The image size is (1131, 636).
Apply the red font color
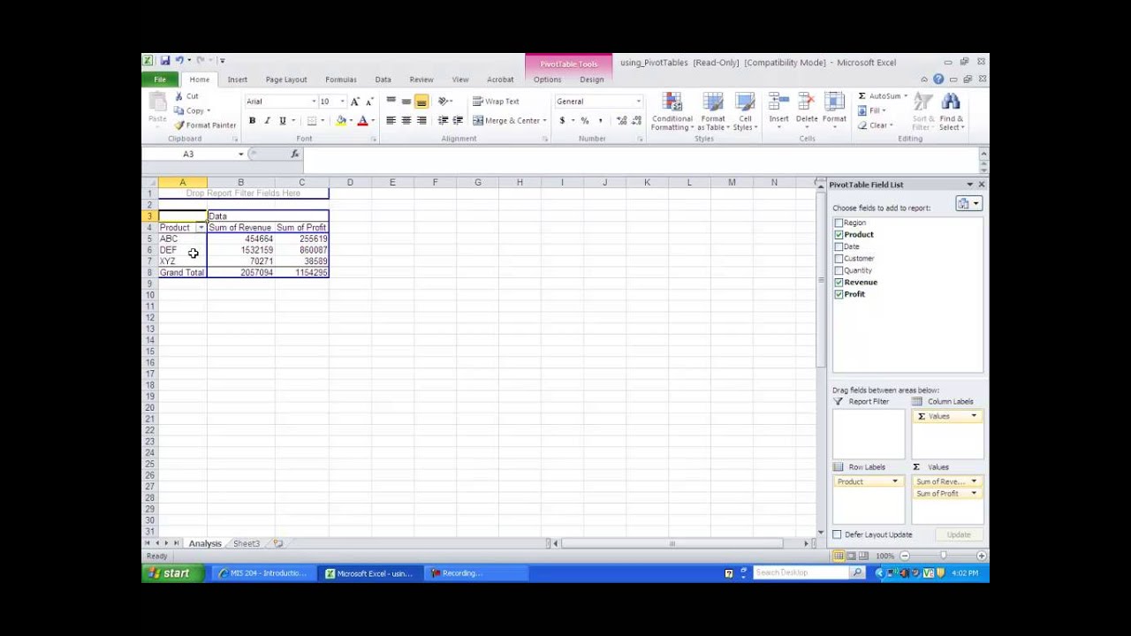tap(362, 120)
